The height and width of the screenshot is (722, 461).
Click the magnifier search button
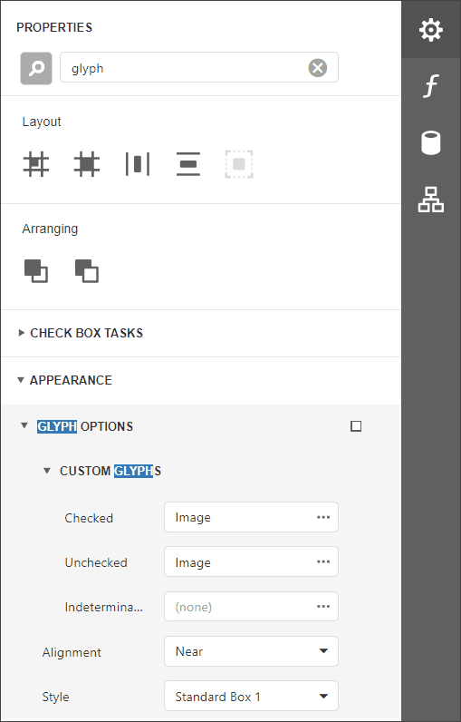tap(36, 68)
